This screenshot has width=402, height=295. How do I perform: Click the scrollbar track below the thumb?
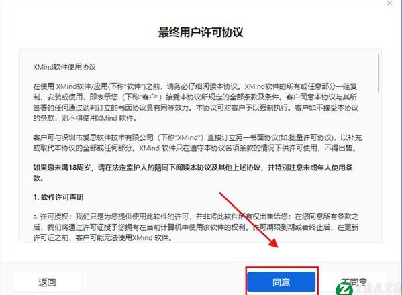pyautogui.click(x=379, y=166)
